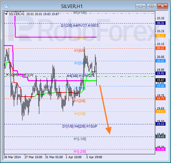Click the orange 20.21 price tag
This screenshot has height=163, width=171.
point(160,36)
